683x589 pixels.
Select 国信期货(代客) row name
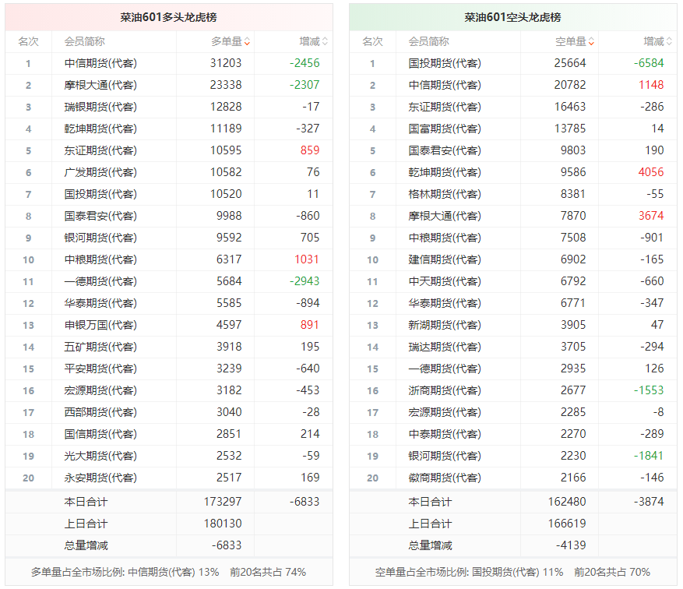100,434
